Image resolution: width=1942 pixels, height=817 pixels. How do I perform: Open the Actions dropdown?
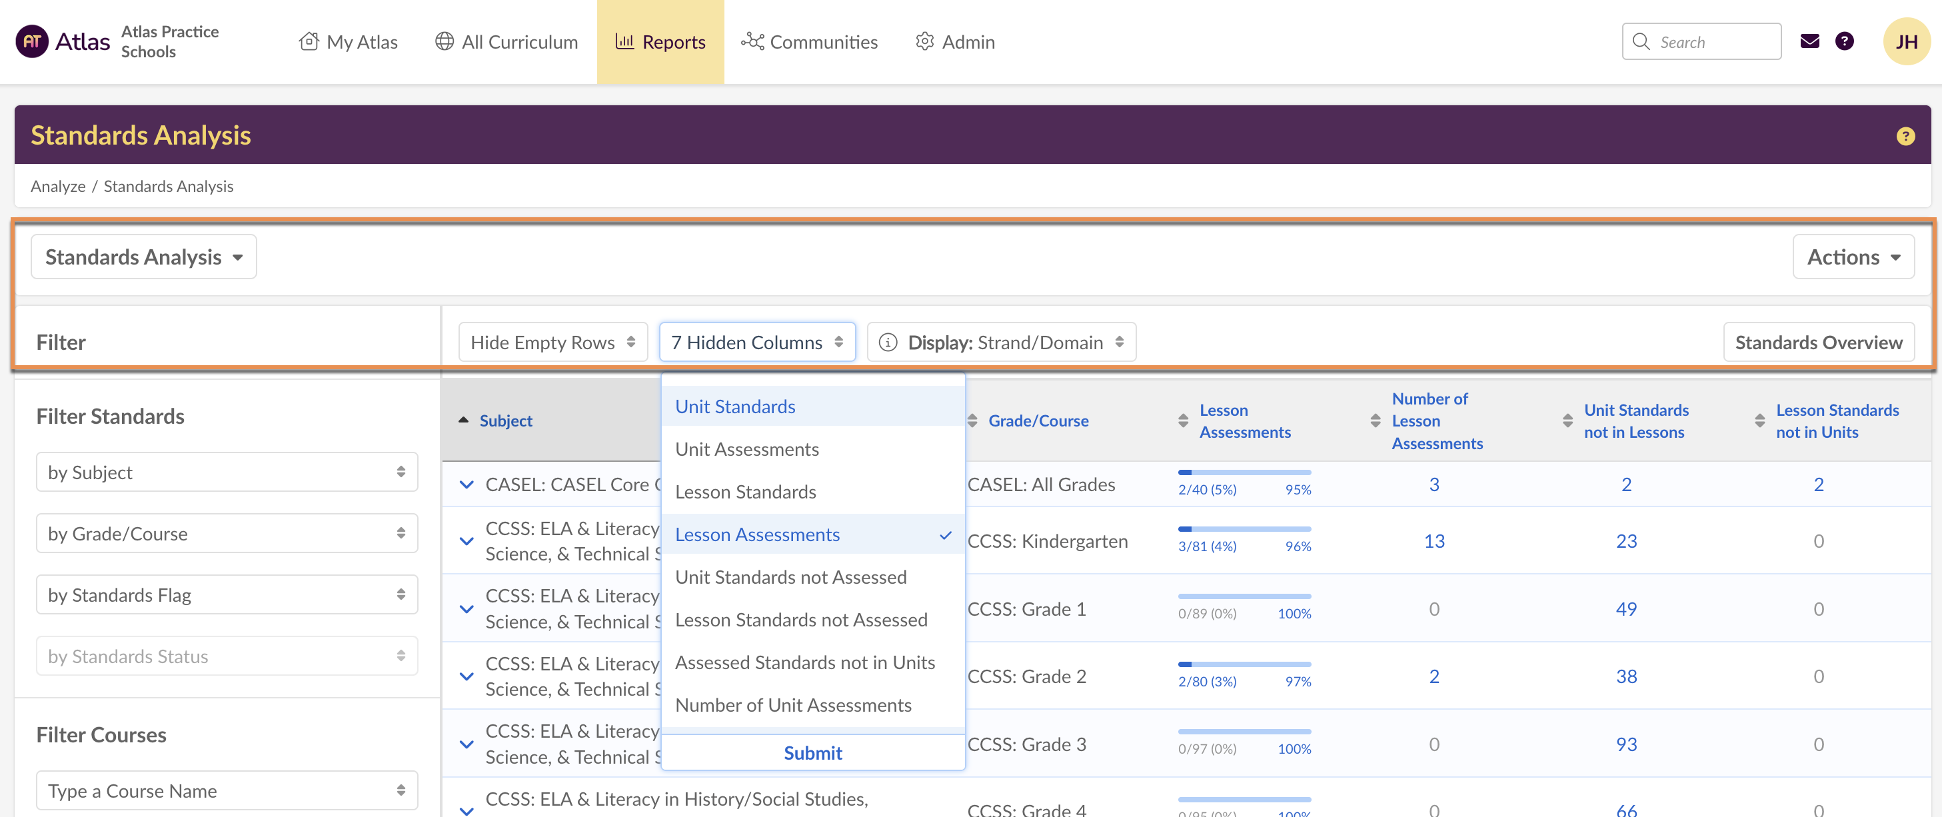[1852, 257]
